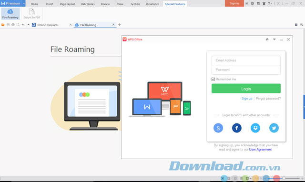Click the print preview icon in quick toolbar
Screen dimensions: 305x182
tap(18, 25)
